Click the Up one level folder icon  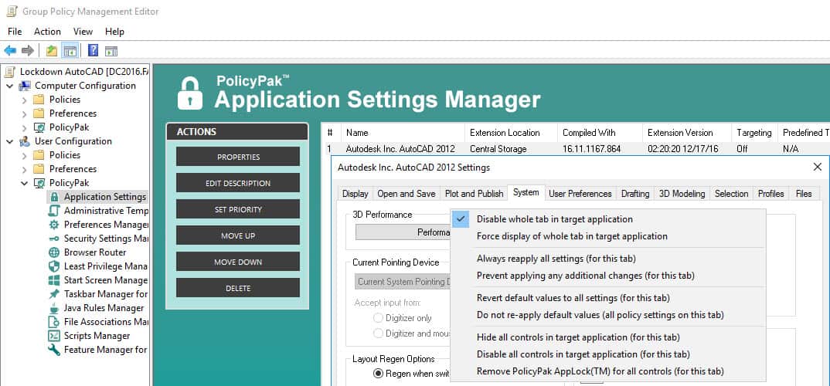[51, 51]
